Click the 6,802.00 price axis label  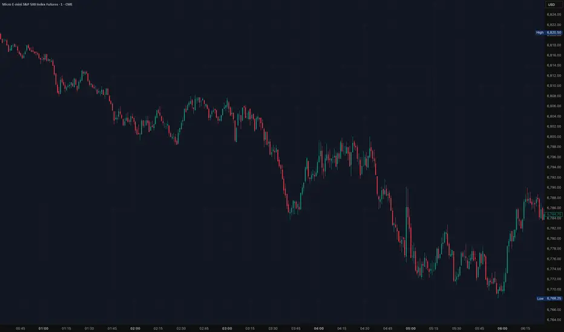(x=554, y=126)
